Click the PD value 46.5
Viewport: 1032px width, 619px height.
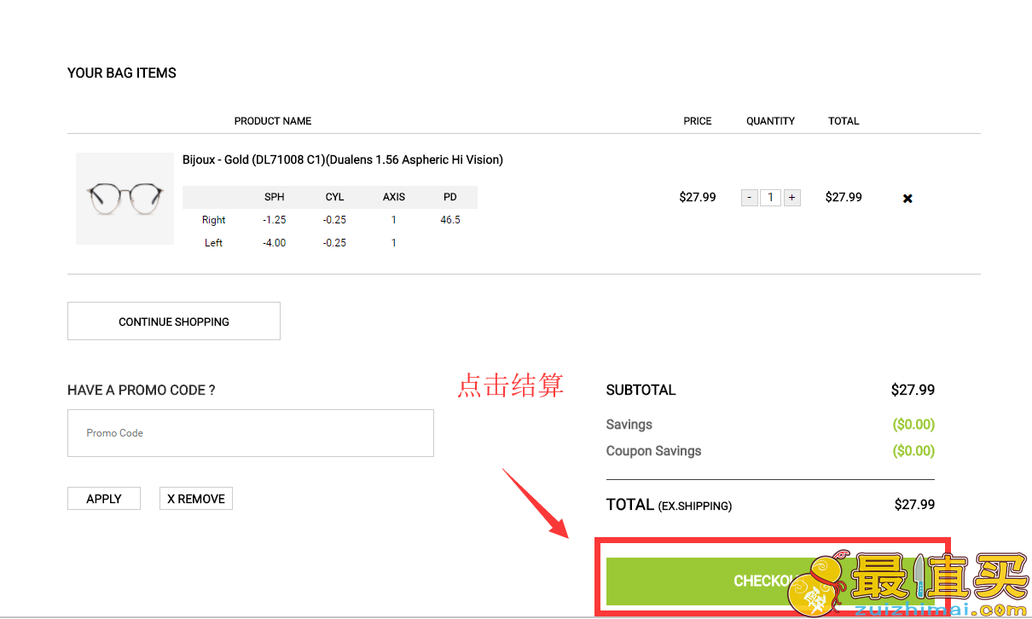click(x=450, y=220)
